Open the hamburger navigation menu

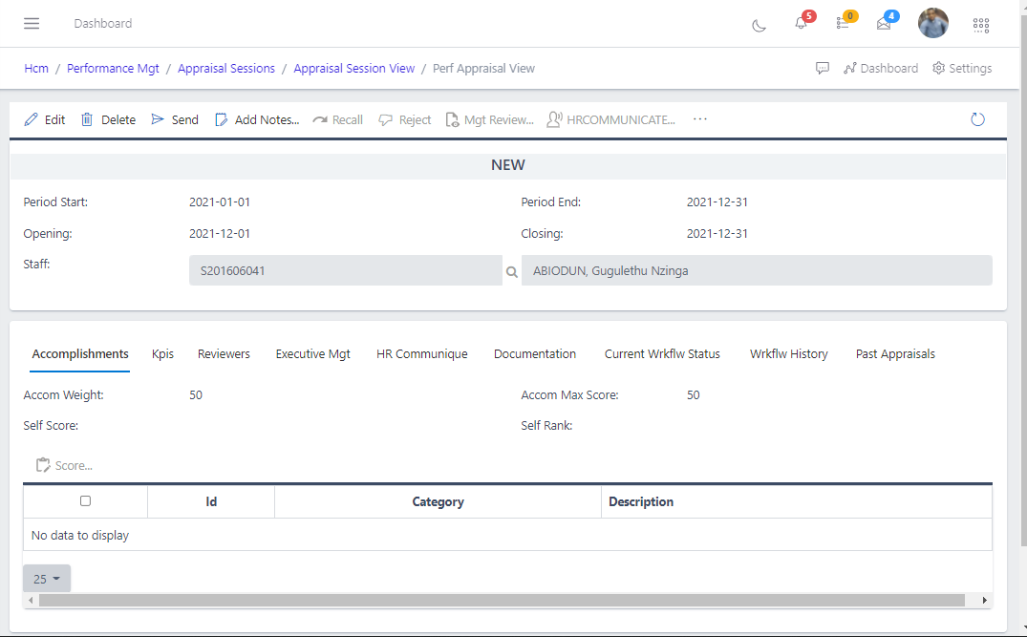point(32,24)
